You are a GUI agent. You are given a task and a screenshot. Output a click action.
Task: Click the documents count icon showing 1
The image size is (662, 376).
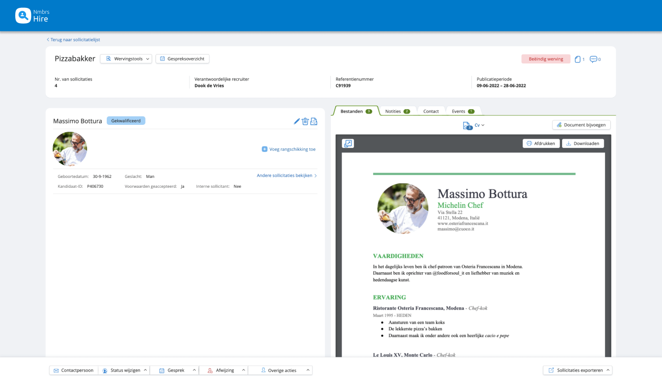pos(579,59)
